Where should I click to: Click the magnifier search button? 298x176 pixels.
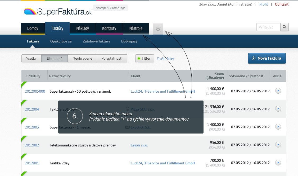[284, 27]
